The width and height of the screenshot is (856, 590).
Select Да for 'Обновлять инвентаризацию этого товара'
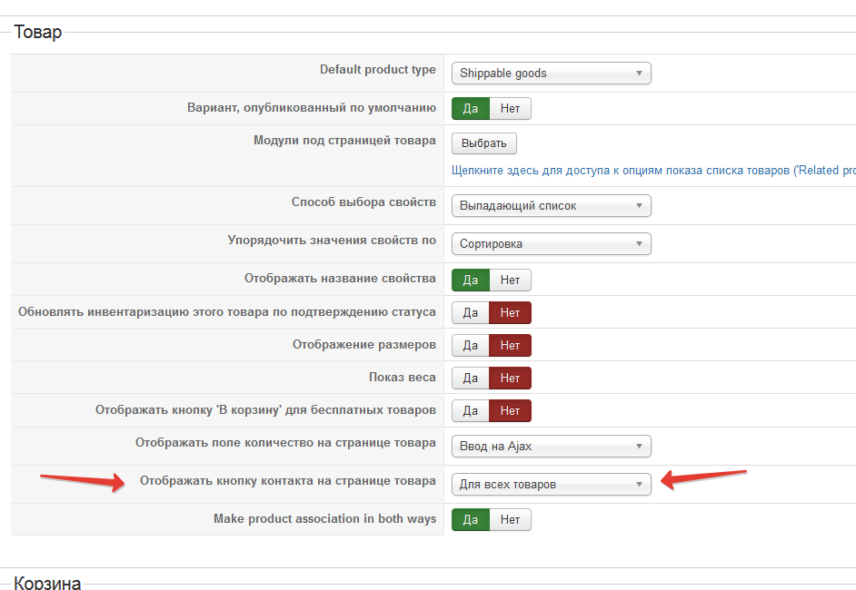point(471,312)
